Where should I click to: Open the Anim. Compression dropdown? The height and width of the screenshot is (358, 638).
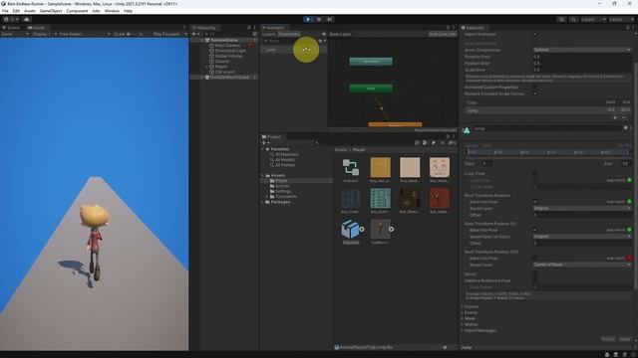(x=582, y=50)
